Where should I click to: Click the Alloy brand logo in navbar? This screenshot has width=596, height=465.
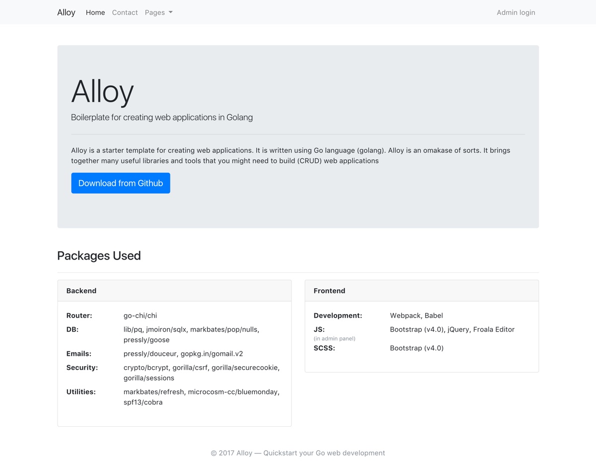point(66,12)
